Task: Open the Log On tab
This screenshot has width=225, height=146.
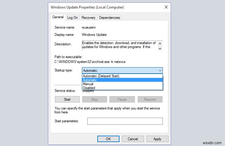Action: click(72, 18)
